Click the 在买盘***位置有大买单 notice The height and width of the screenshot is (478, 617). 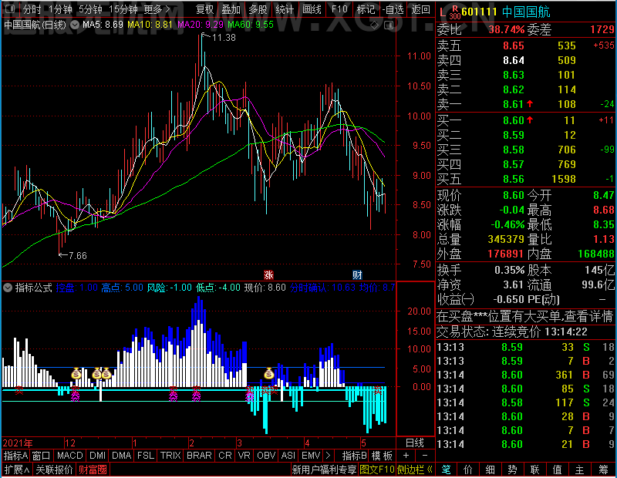tap(525, 316)
